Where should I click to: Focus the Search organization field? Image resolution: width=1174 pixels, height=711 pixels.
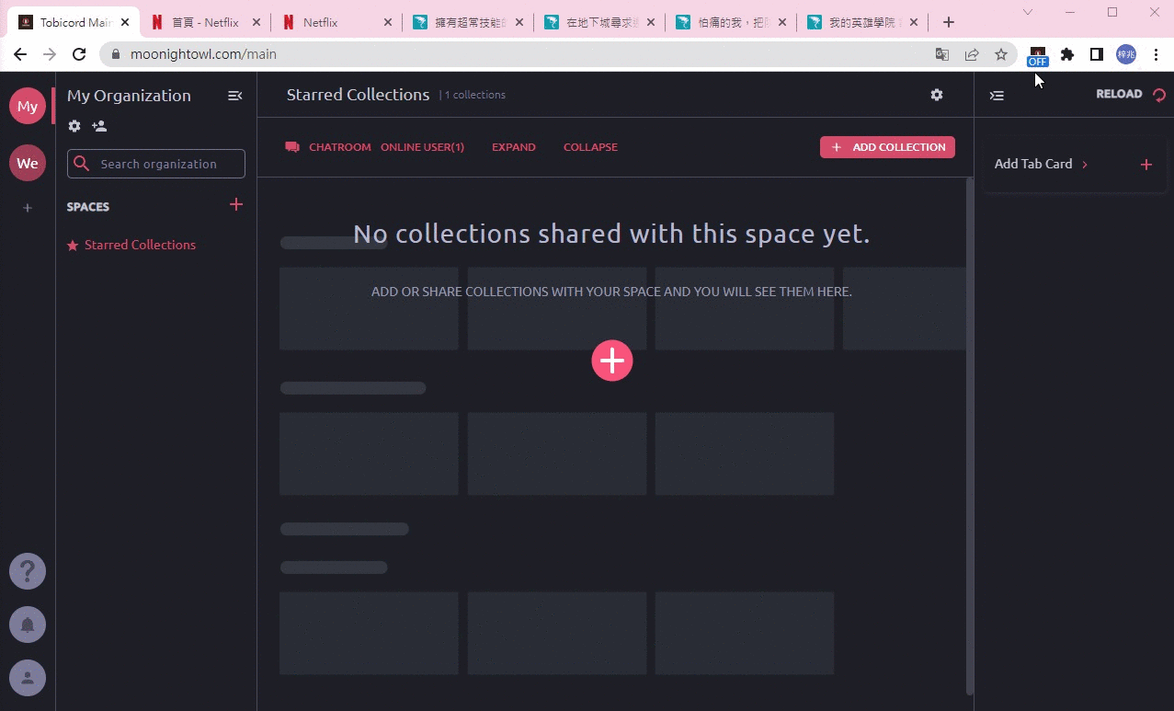point(156,164)
